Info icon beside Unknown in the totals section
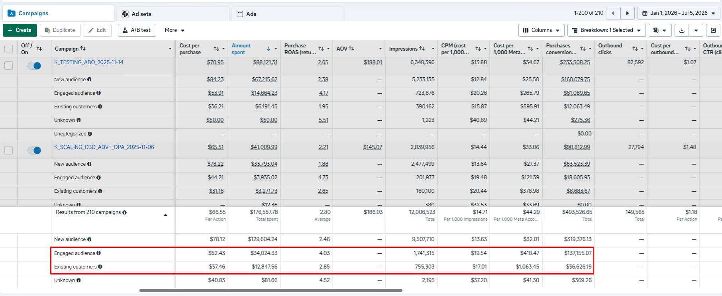The width and height of the screenshot is (722, 296). click(x=78, y=280)
